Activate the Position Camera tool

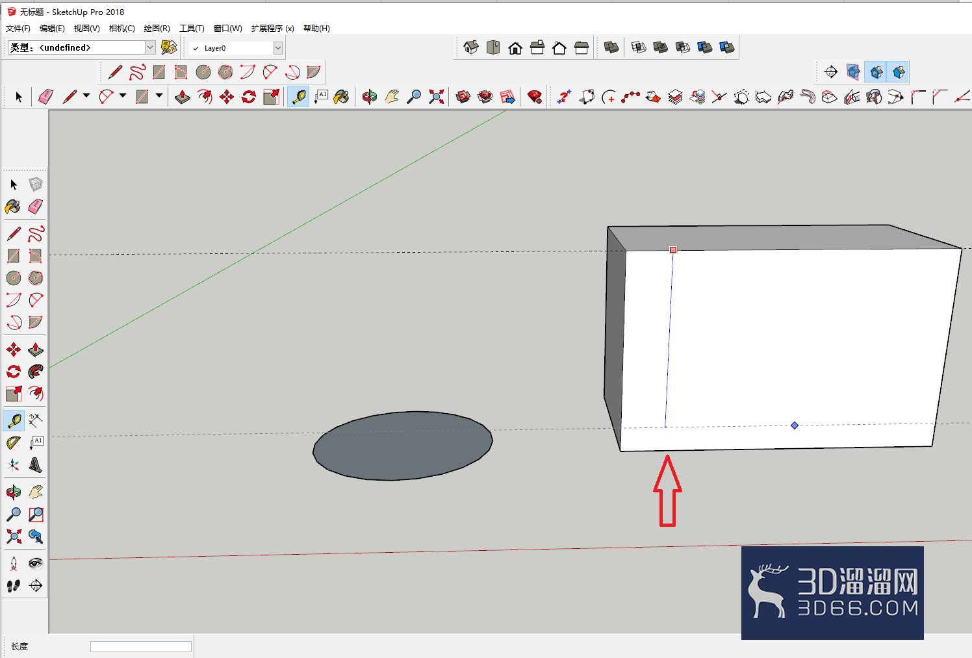point(14,564)
